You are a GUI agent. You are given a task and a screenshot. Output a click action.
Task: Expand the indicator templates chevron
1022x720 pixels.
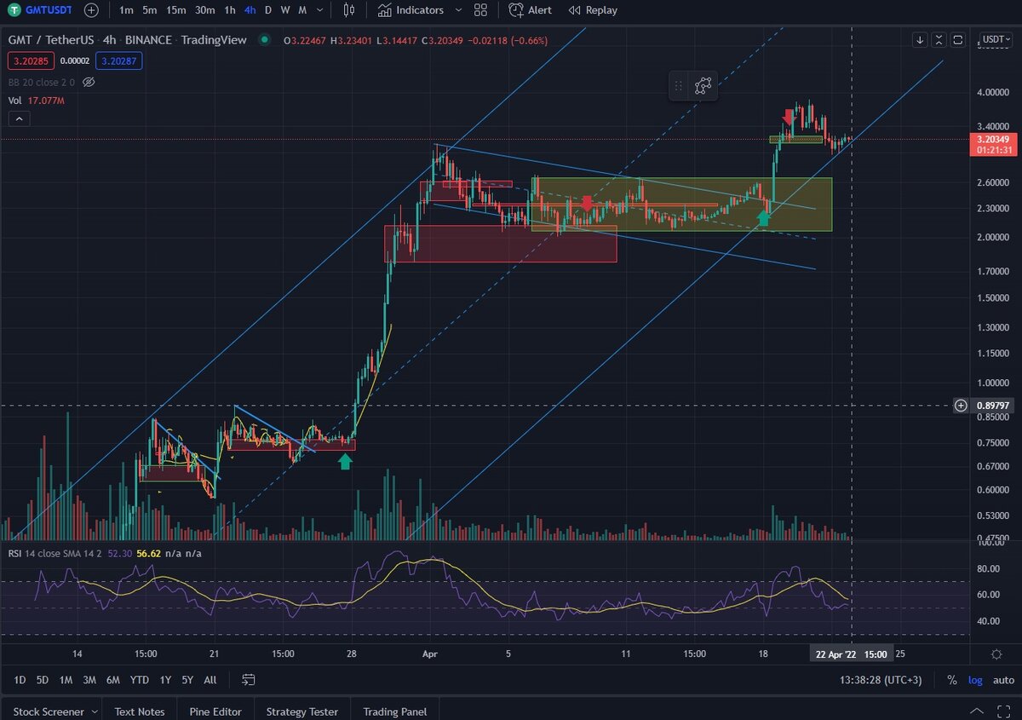point(458,10)
